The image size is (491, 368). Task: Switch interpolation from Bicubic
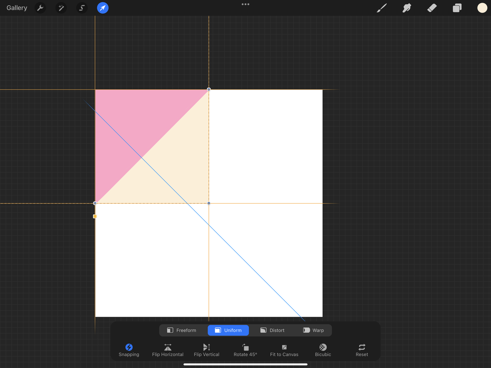323,350
